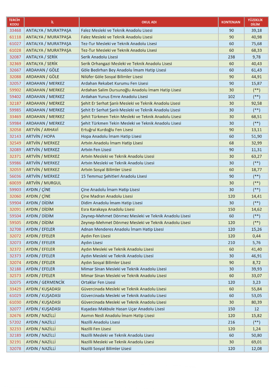Screen dimensions: 274x389
Task: Select preference code 32189
Action: [15, 335]
